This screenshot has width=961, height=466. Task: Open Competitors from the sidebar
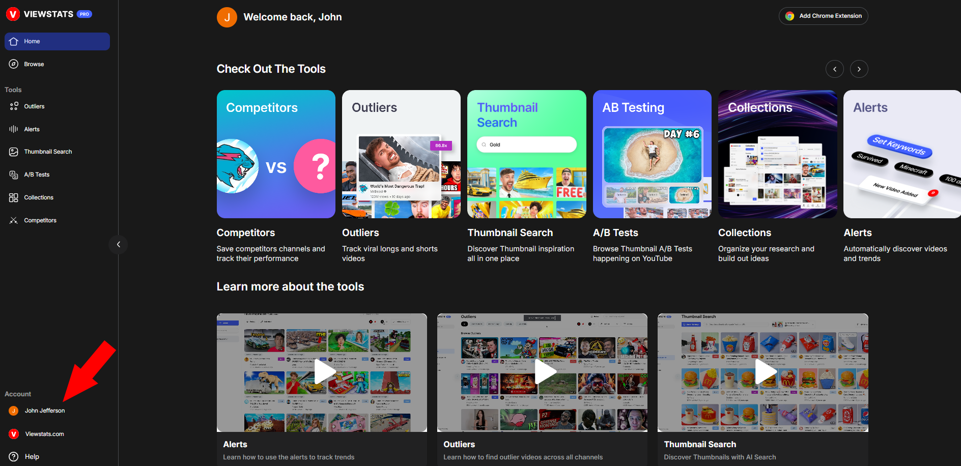[57, 220]
